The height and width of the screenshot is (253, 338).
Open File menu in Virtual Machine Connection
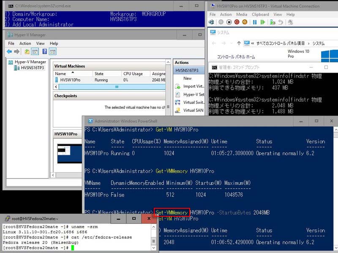pyautogui.click(x=213, y=14)
